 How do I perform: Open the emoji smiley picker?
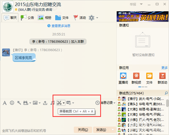tap(12, 103)
